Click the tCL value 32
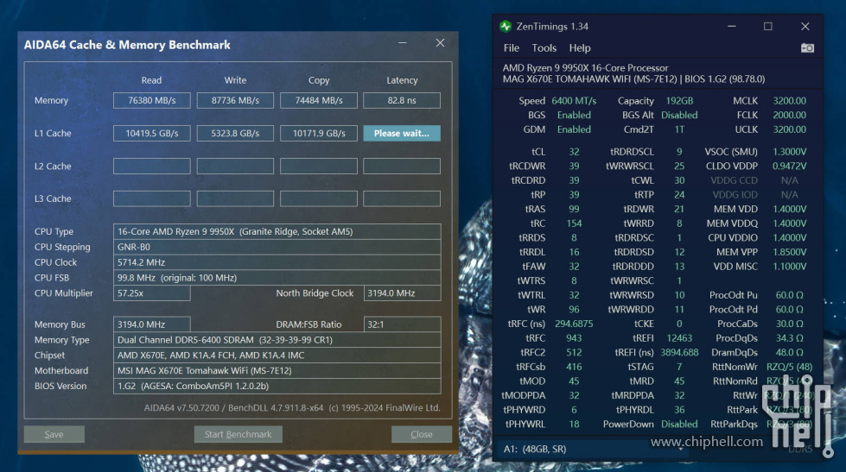Viewport: 846px width, 472px height. point(574,152)
